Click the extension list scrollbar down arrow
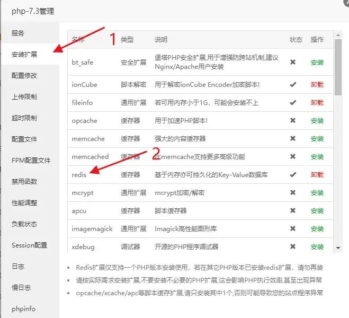Screen dimensions: 349x318 [337, 248]
